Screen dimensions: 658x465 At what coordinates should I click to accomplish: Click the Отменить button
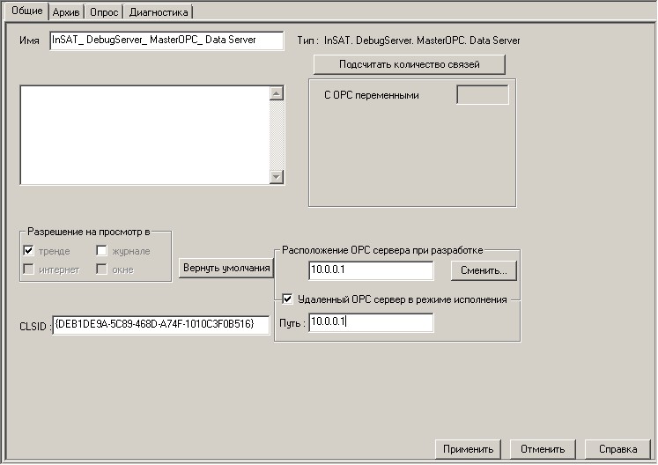tap(543, 449)
